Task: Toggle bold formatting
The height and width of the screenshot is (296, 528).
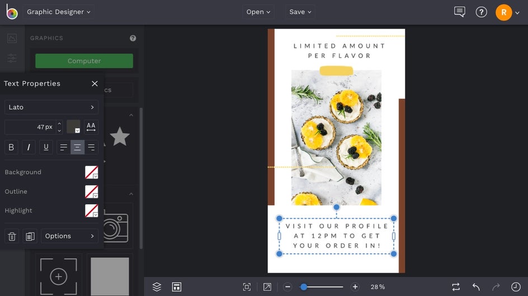Action: point(11,147)
